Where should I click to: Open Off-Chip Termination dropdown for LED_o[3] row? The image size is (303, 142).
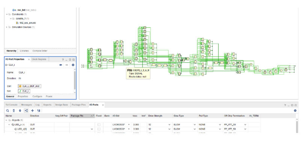pyautogui.click(x=245, y=129)
